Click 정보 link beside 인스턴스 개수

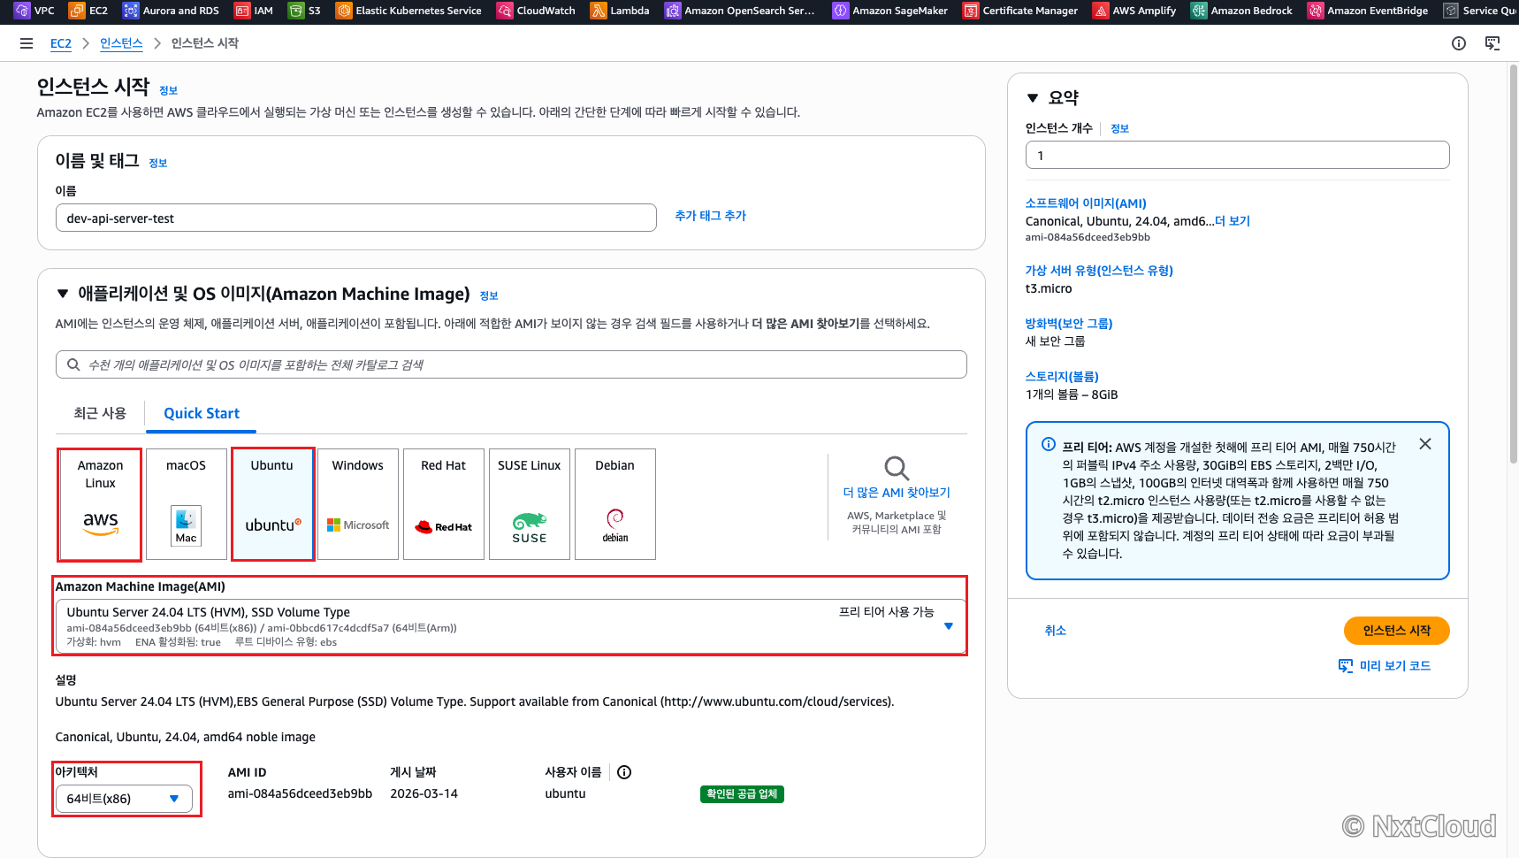click(1119, 128)
